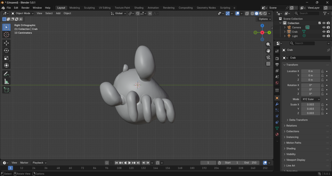332x176 pixels.
Task: Expand the Delta Transform section
Action: click(x=298, y=120)
